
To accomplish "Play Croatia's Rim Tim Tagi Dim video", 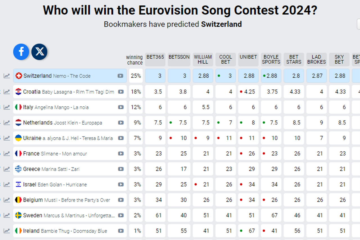I will pyautogui.click(x=121, y=92).
